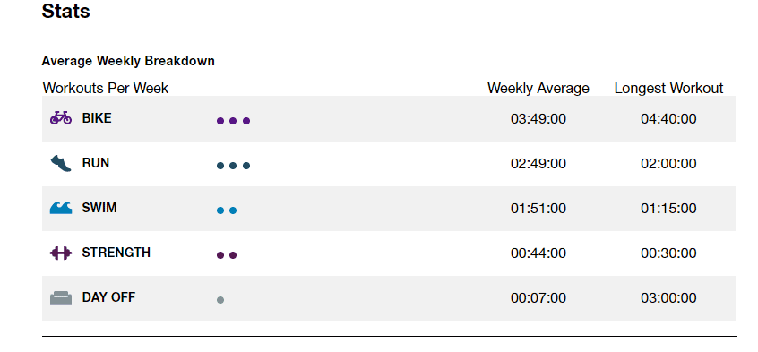Click the purple bike workout dots

[233, 121]
